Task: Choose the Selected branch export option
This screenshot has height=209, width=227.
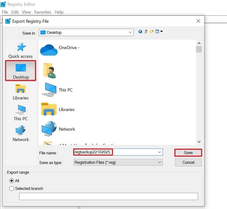Action: click(11, 188)
